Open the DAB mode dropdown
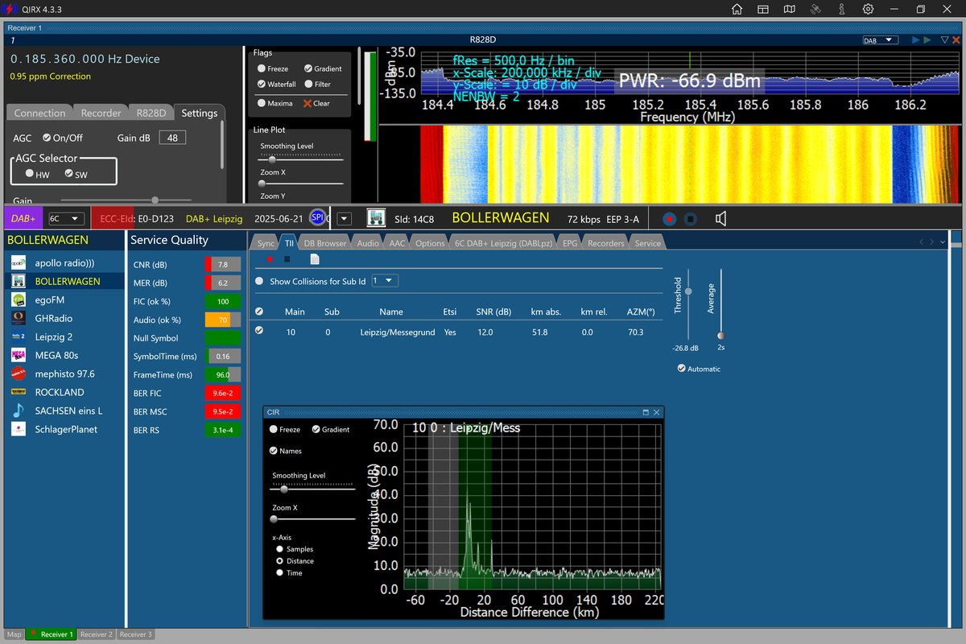The image size is (966, 644). [880, 39]
